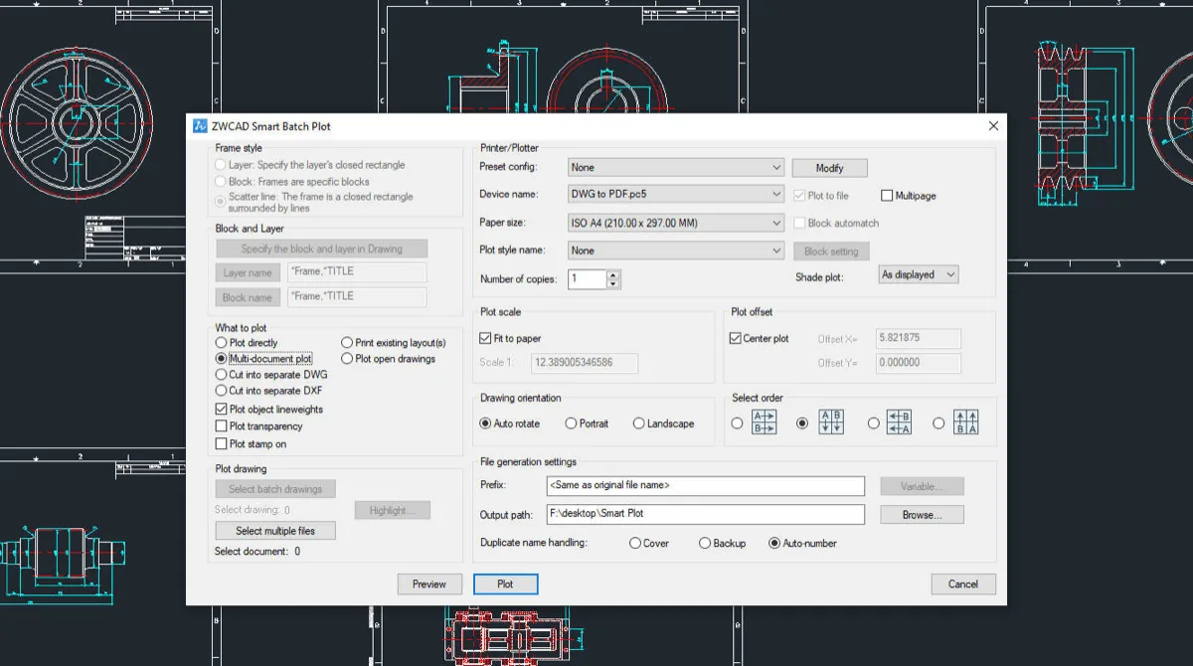Image resolution: width=1193 pixels, height=666 pixels.
Task: Open the Preset config dropdown
Action: 676,167
